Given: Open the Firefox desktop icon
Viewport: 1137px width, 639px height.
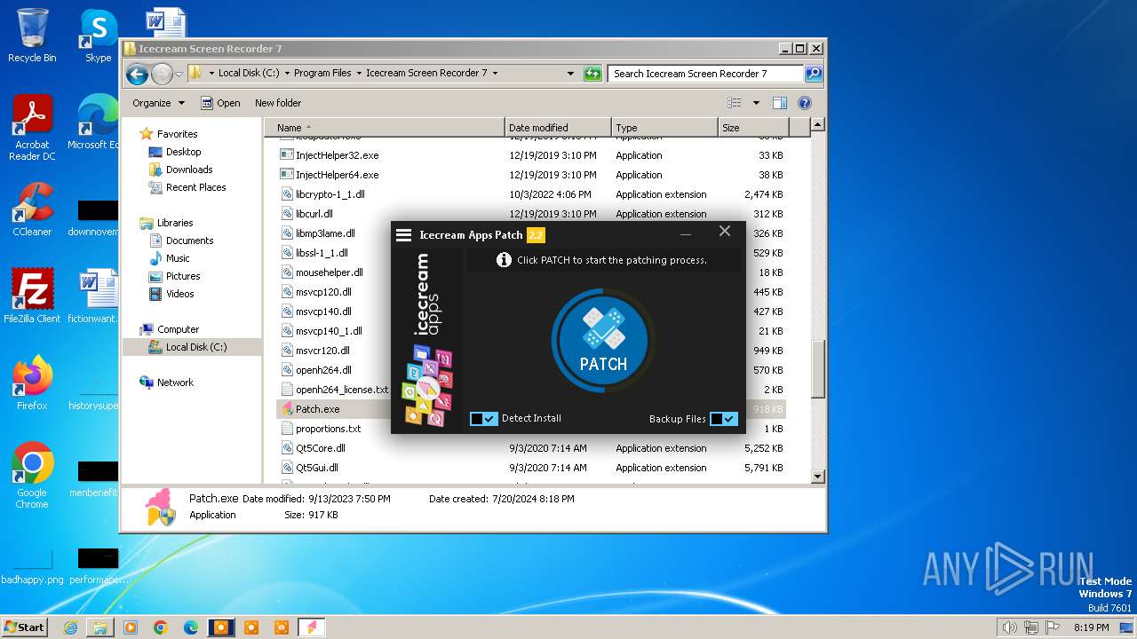Looking at the screenshot, I should pyautogui.click(x=32, y=383).
